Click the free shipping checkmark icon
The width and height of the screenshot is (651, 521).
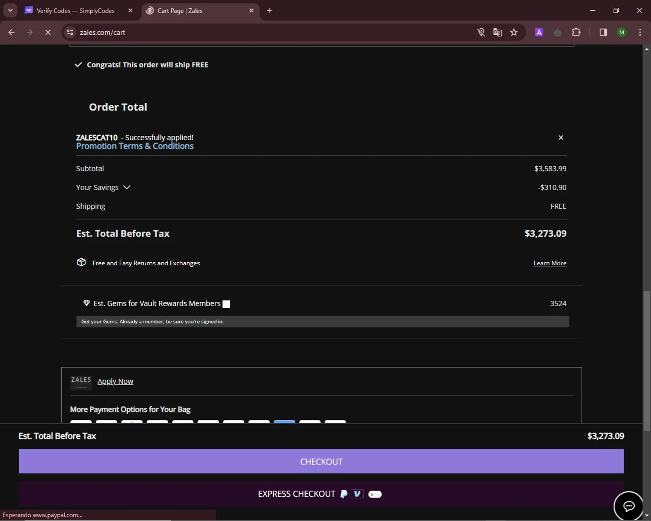(78, 65)
